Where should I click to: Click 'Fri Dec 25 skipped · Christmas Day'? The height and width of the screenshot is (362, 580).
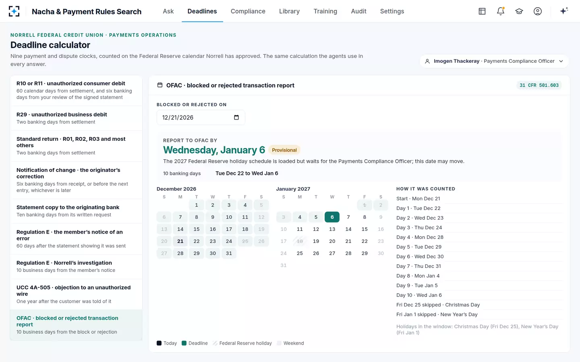[479, 305]
